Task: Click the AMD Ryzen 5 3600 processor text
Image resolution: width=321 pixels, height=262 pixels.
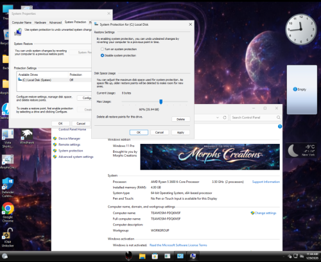Action: coord(175,182)
